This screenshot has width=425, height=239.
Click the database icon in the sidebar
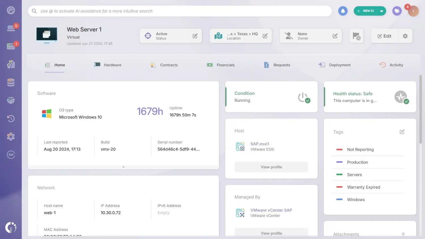[11, 82]
